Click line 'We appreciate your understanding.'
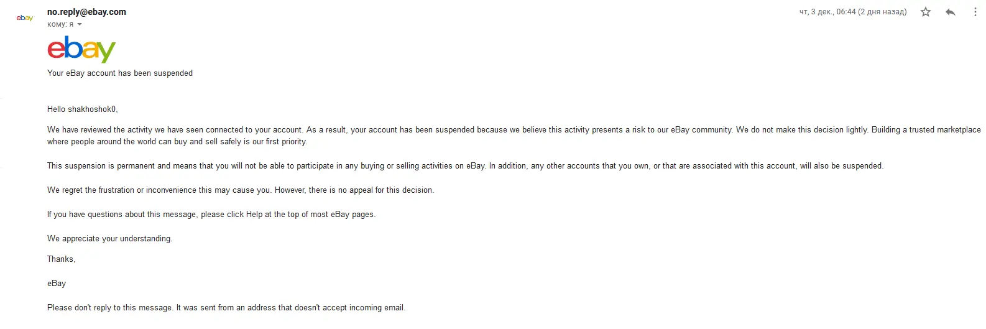This screenshot has width=986, height=329. [109, 238]
